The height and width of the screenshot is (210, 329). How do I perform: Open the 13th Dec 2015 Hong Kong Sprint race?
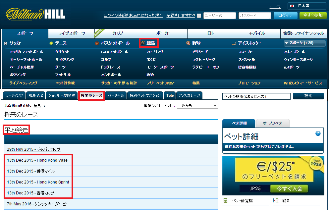coord(38,182)
